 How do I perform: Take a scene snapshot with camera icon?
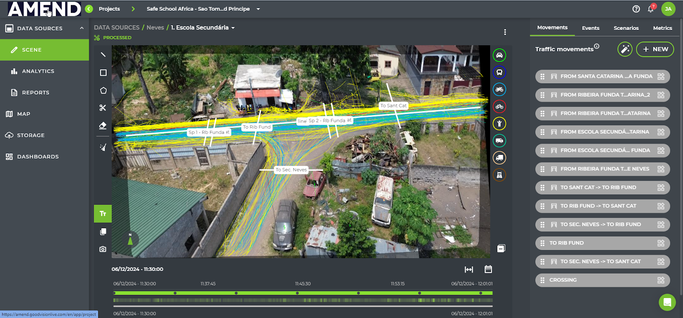click(103, 249)
